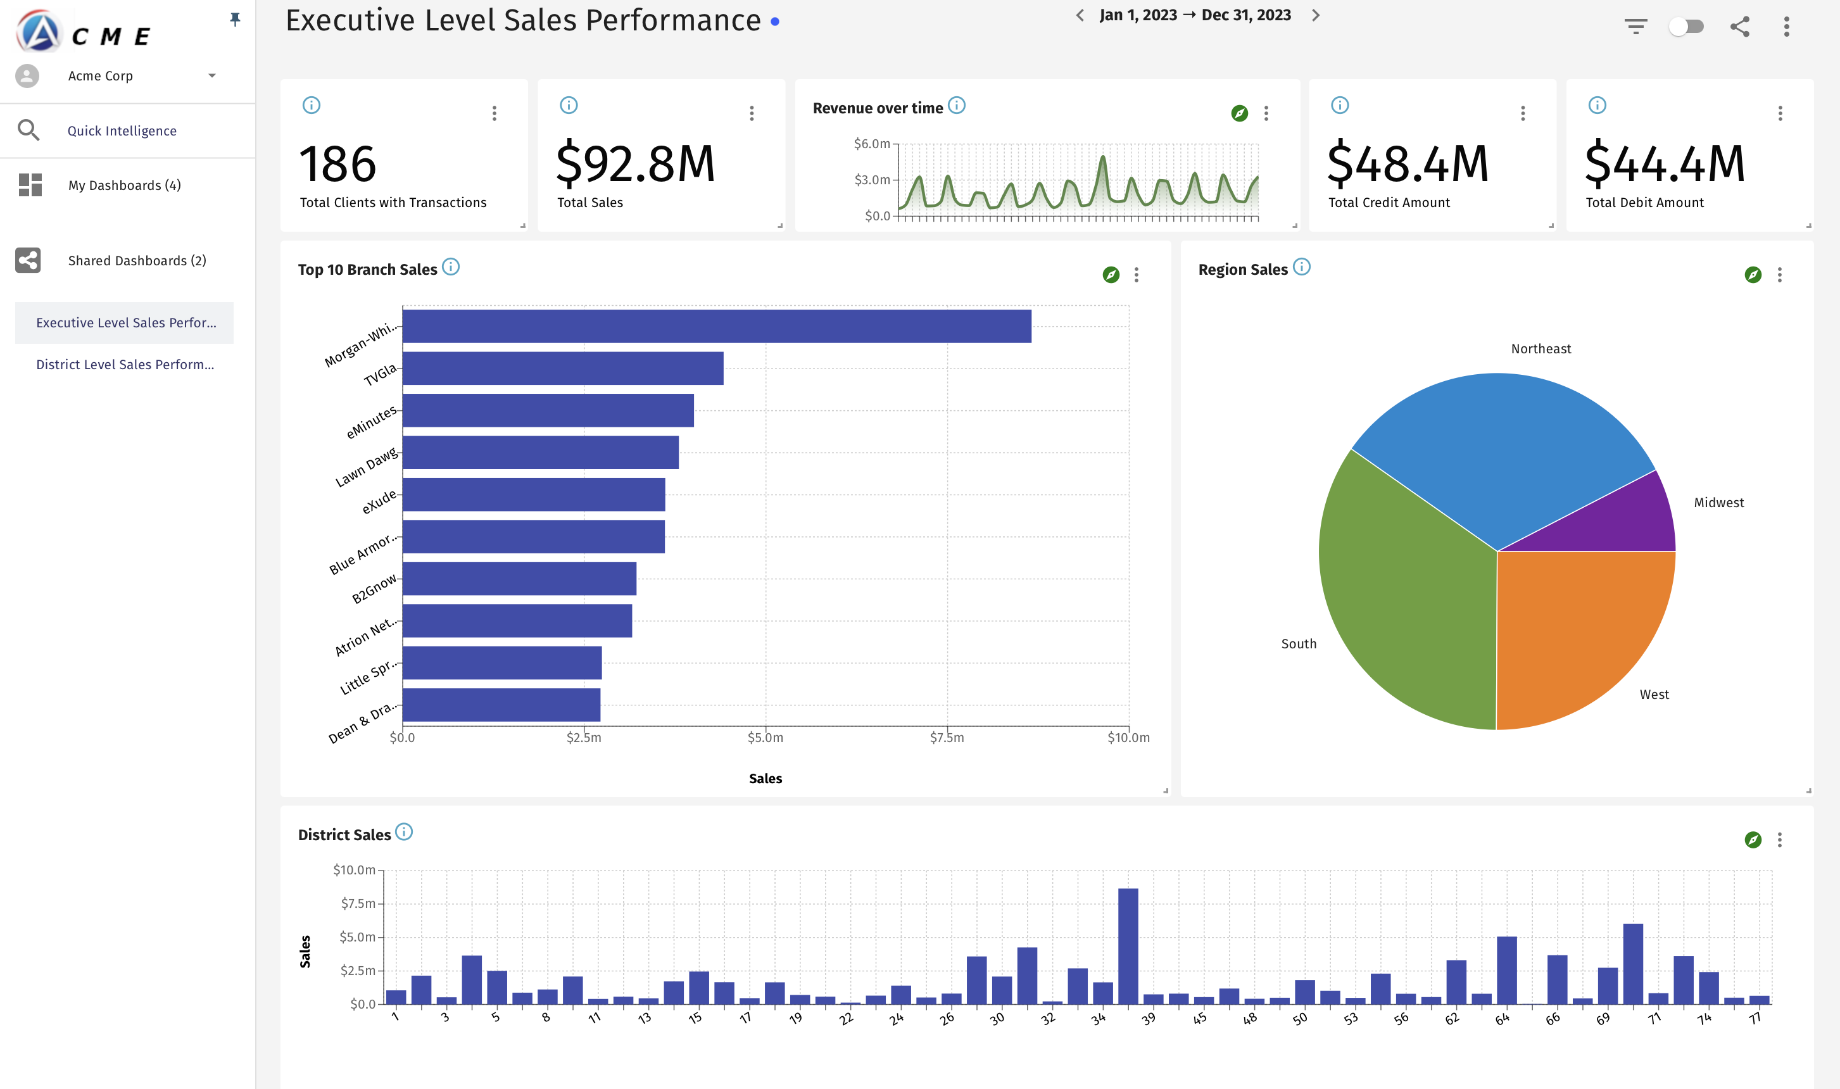Toggle the switch in the top toolbar
1840x1089 pixels.
1686,27
